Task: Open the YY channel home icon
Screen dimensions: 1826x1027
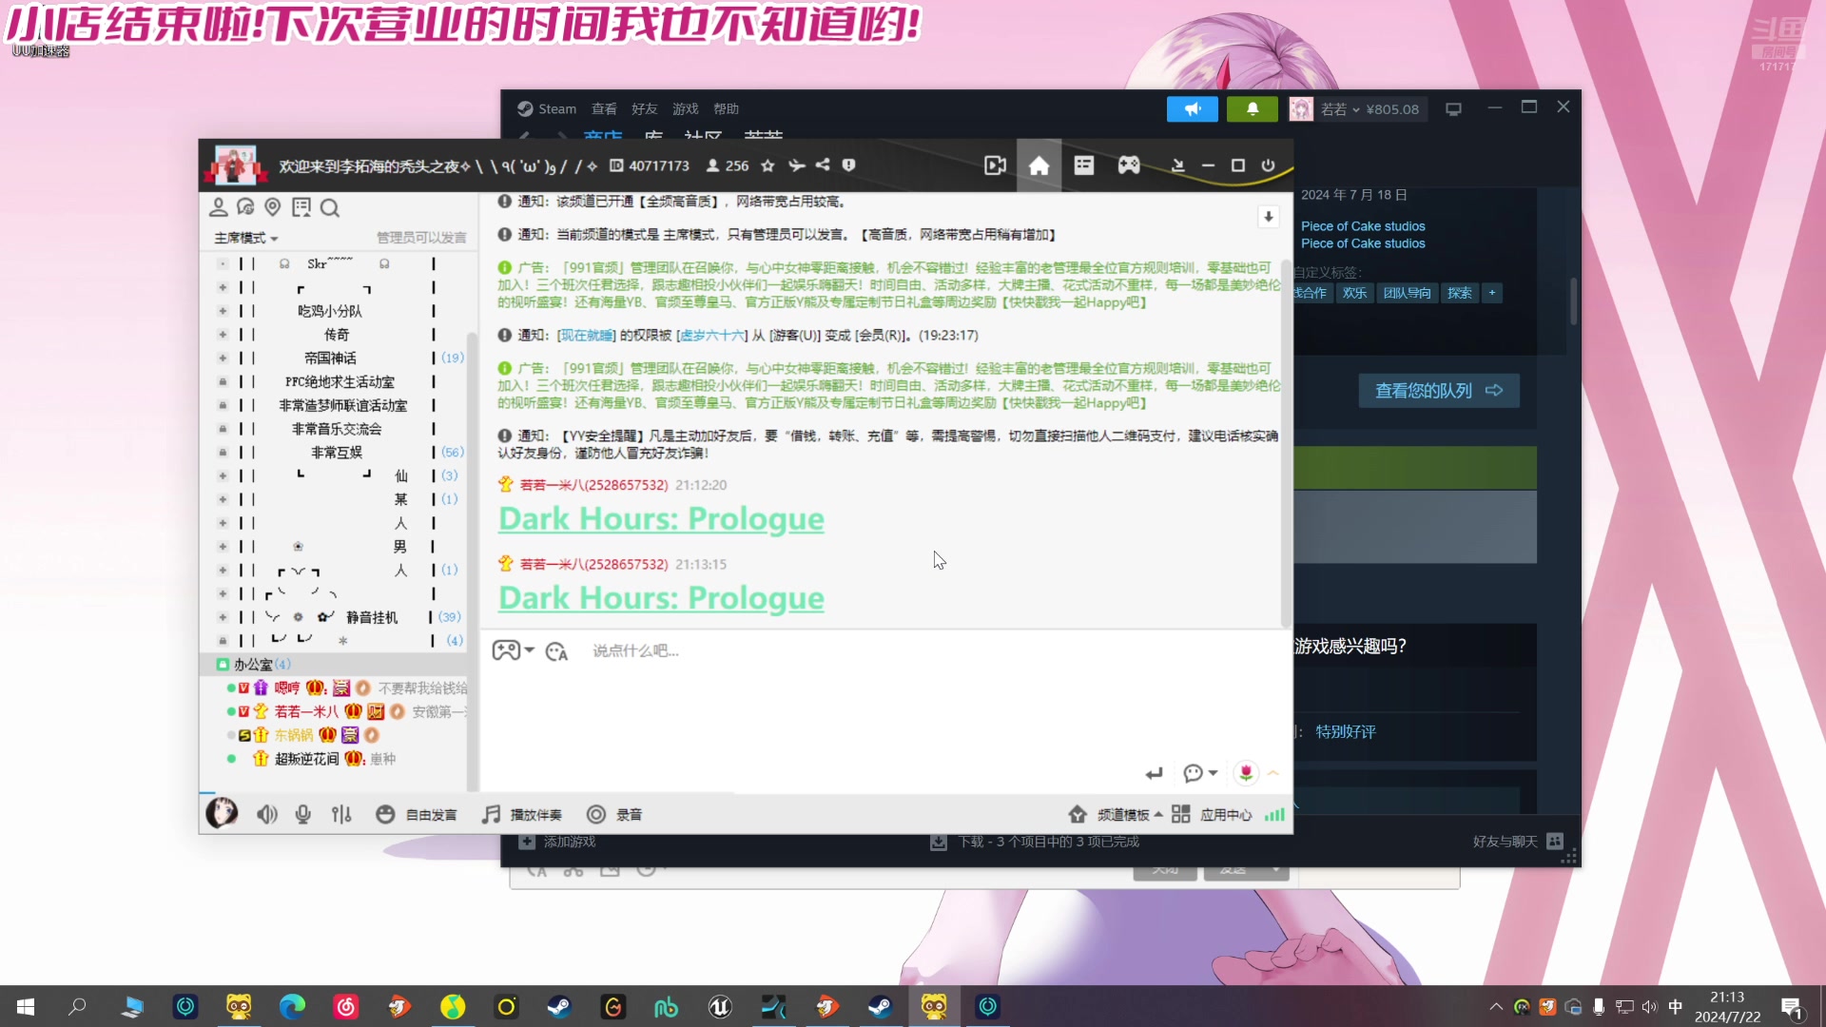Action: coord(1039,165)
